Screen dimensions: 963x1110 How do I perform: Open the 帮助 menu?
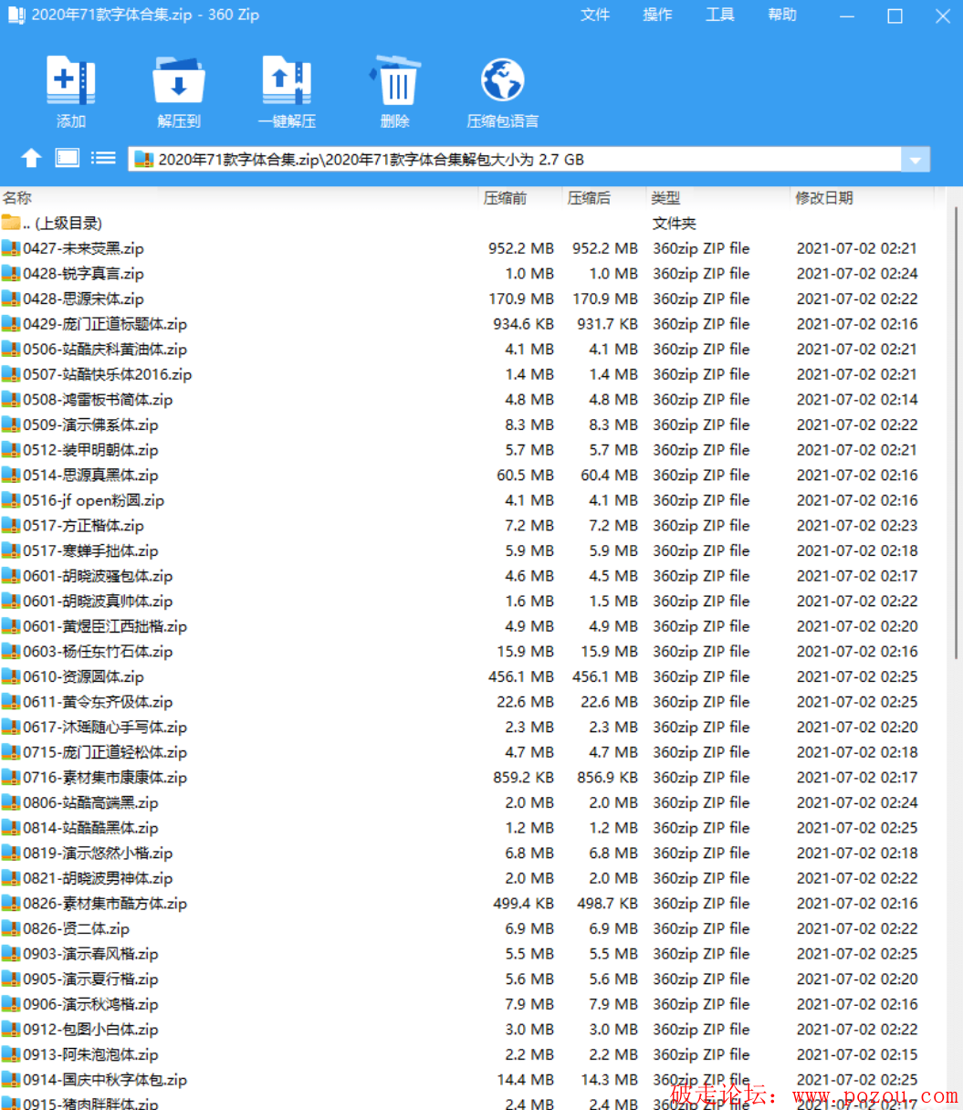click(x=782, y=15)
